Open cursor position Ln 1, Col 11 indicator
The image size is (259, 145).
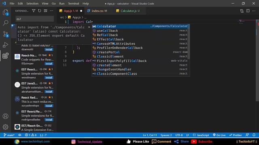point(150,135)
